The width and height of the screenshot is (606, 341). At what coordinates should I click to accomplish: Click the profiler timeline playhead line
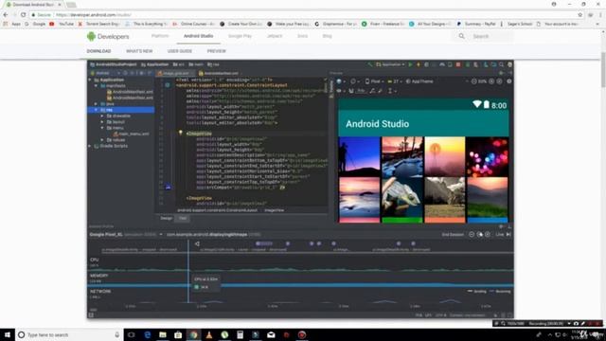tap(188, 271)
